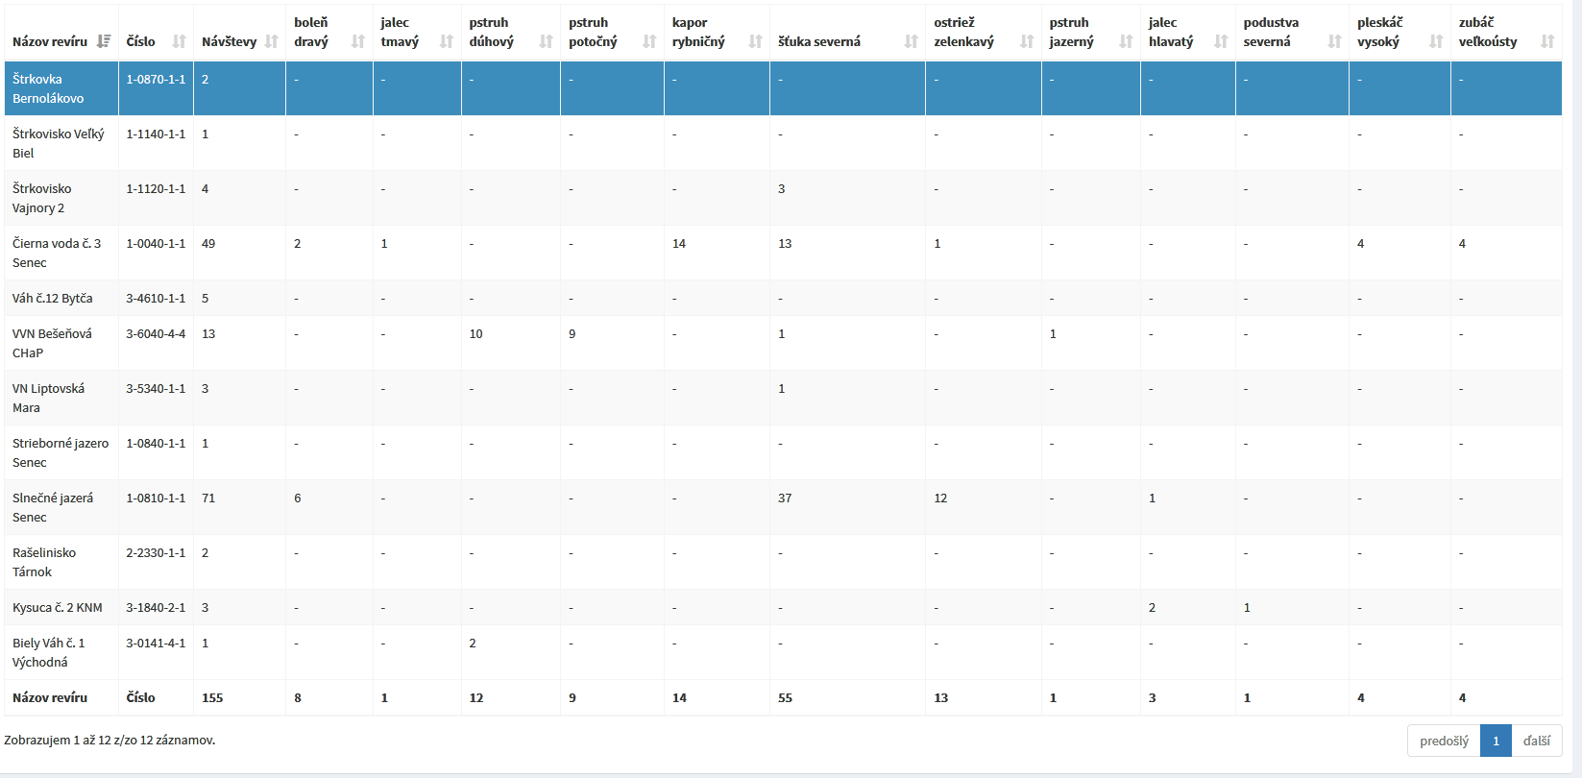Click zubáč veľkoústy sort arrows
1582x778 pixels.
pyautogui.click(x=1547, y=41)
